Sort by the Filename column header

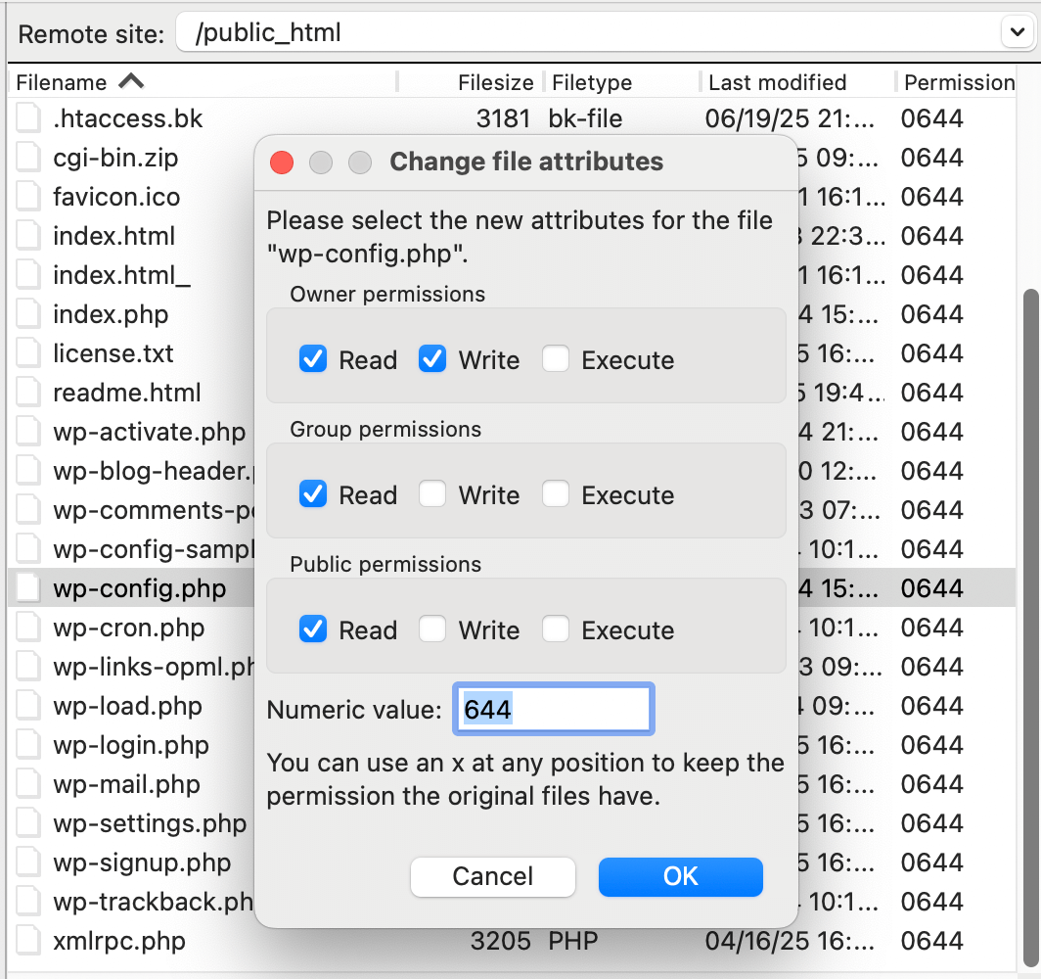tap(203, 82)
